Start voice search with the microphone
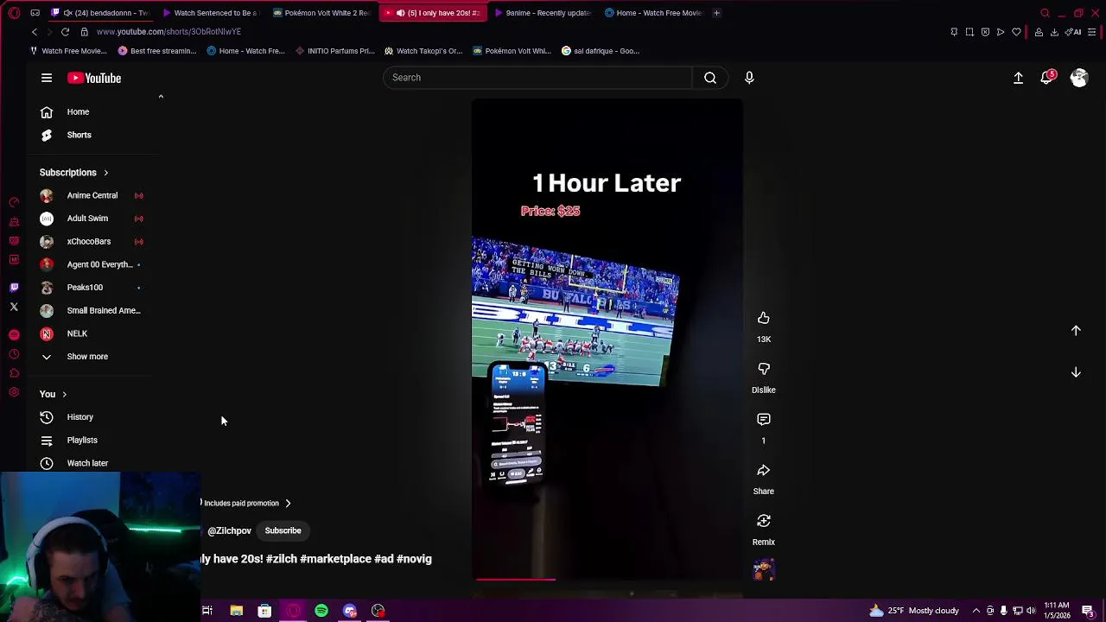The height and width of the screenshot is (622, 1106). click(749, 78)
